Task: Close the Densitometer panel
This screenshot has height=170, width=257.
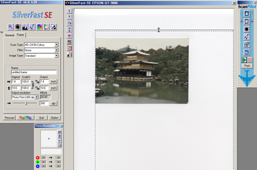Action: (x=62, y=126)
